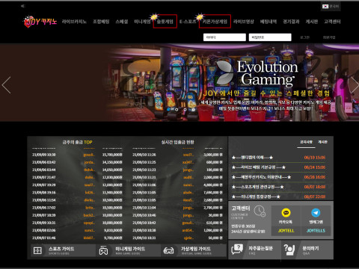Select a carousel indicator dot on banner

coord(177,109)
